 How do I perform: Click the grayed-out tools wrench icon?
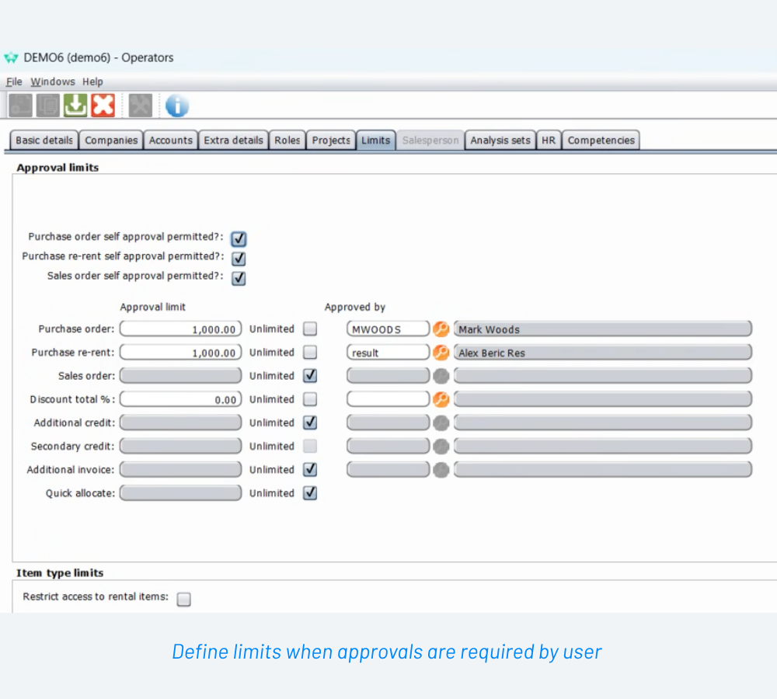coord(141,105)
